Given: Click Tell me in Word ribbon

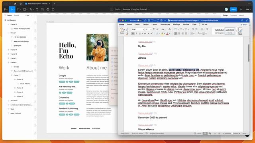Looking at the screenshot, I should click(203, 25).
